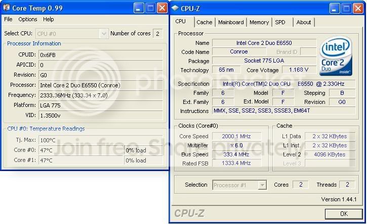Switch to the Cache tab in CPU-Z
The width and height of the screenshot is (367, 224).
[205, 22]
